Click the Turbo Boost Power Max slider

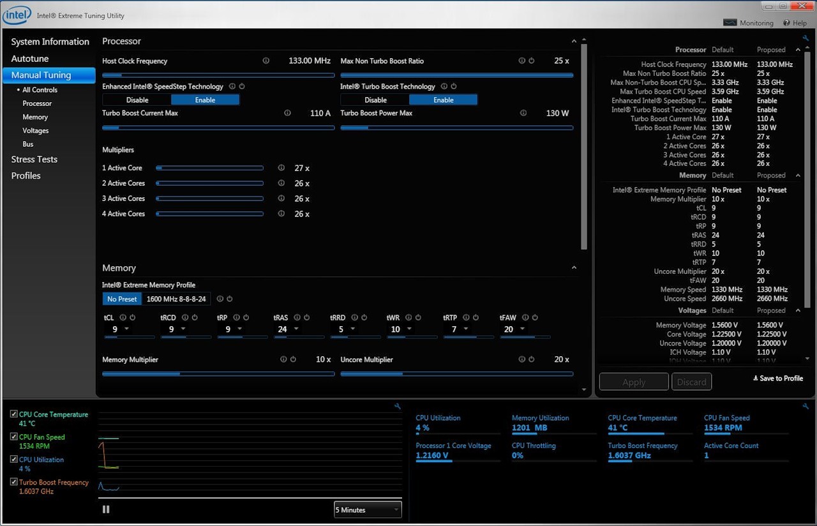click(456, 128)
